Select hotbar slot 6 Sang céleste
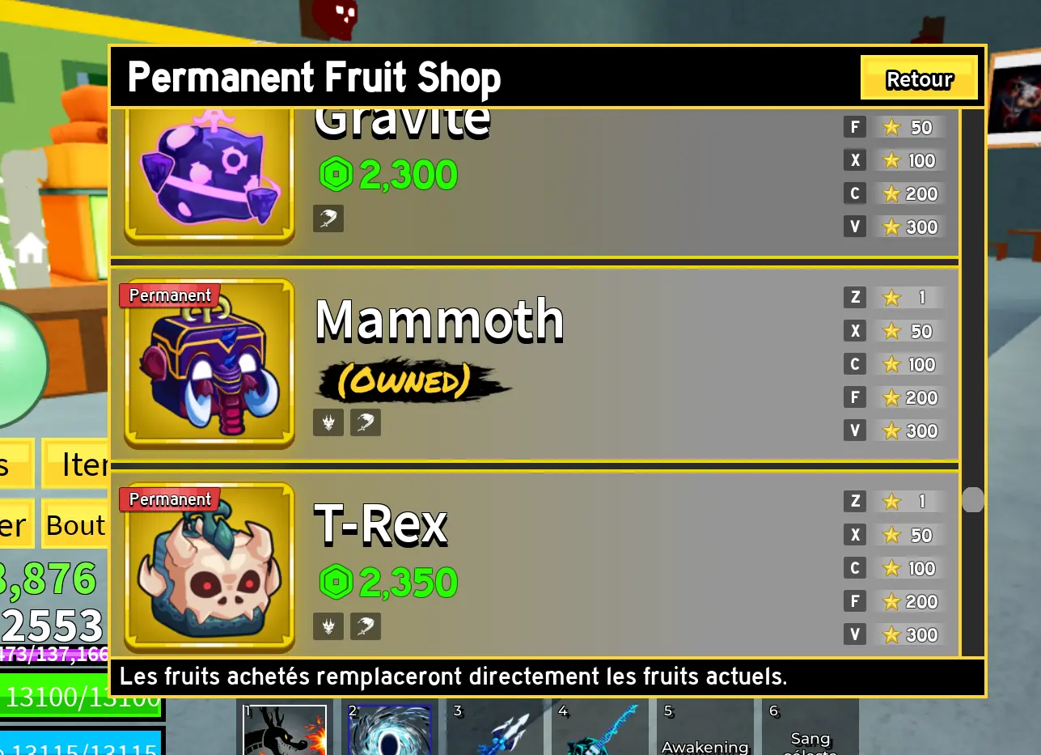Viewport: 1041px width, 755px height. [810, 730]
